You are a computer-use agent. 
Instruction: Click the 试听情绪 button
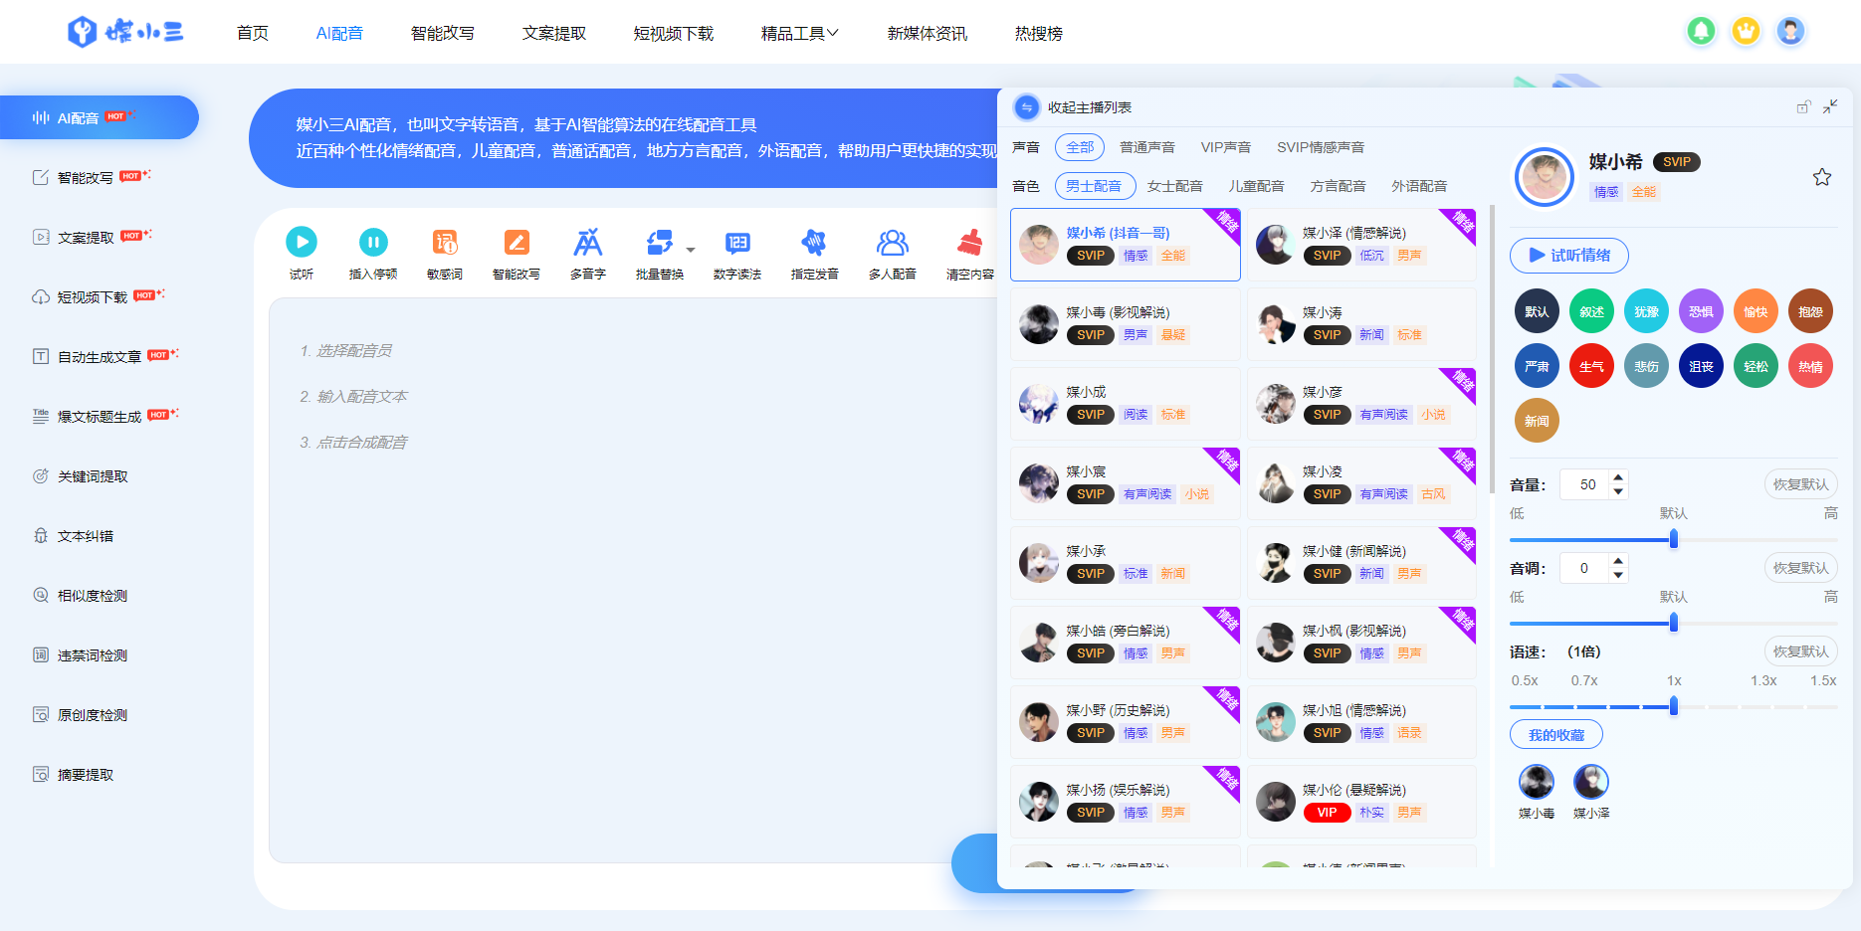point(1568,256)
